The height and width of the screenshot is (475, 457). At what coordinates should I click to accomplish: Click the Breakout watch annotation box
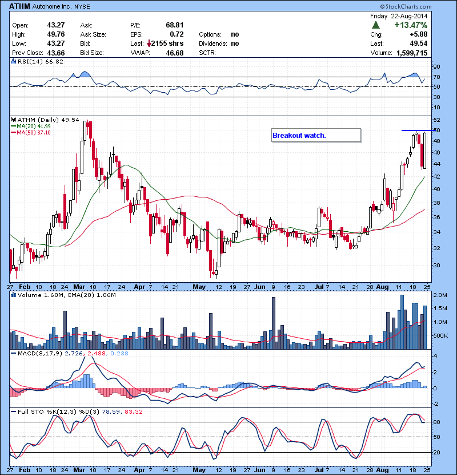click(x=316, y=135)
